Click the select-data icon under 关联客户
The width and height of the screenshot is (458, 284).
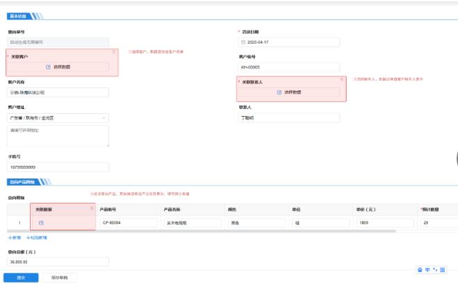click(48, 67)
